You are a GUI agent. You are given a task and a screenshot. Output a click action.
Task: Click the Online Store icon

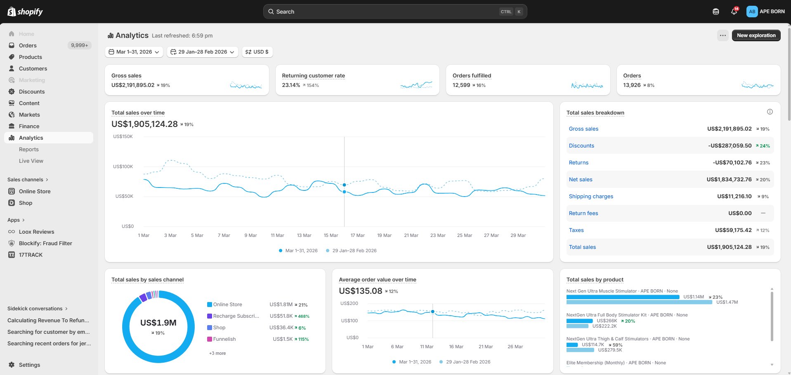[12, 191]
